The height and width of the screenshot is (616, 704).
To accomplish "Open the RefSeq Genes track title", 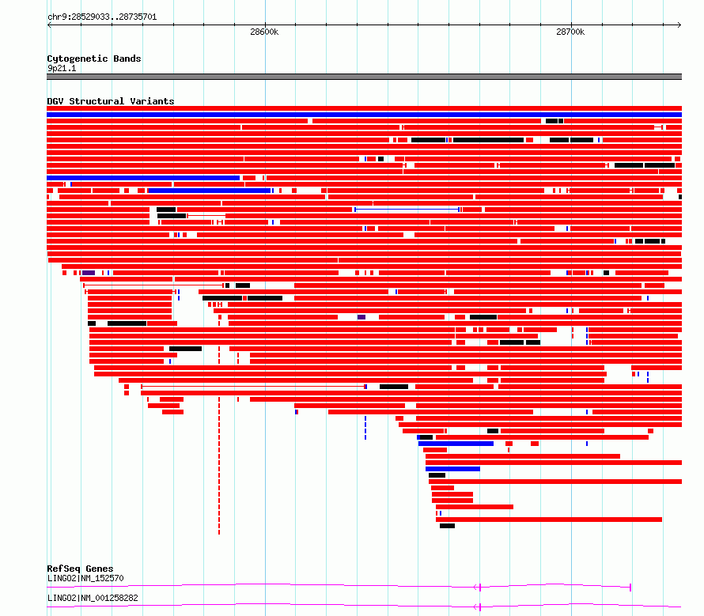I will 80,569.
